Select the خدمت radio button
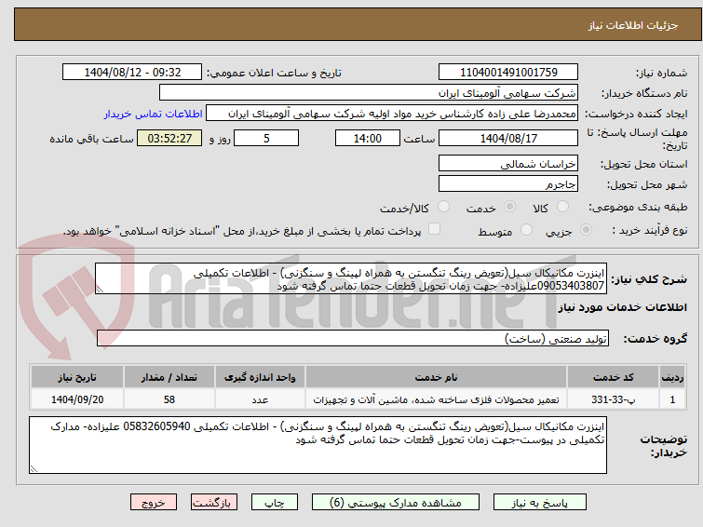This screenshot has height=527, width=703. click(509, 207)
